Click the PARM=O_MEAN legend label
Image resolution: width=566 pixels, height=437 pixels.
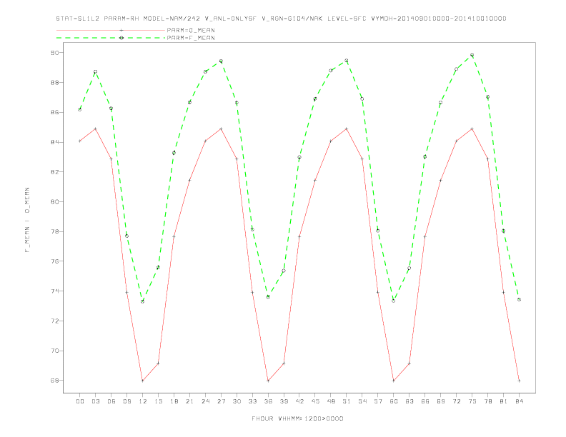pyautogui.click(x=191, y=30)
